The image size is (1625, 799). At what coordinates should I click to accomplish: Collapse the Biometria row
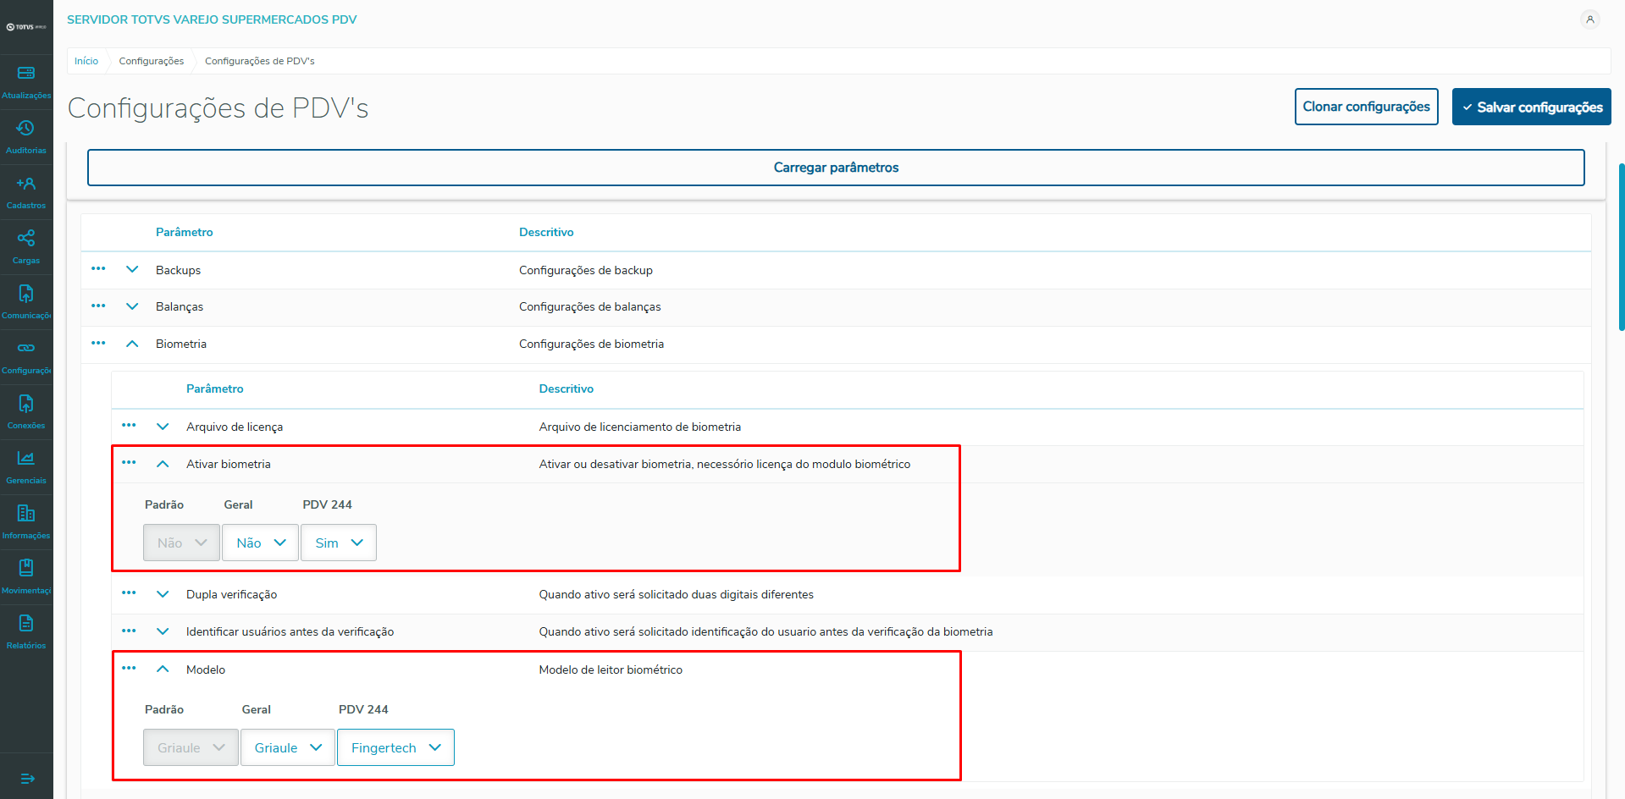pyautogui.click(x=132, y=344)
